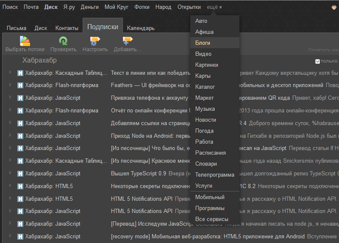Open the Поиск link in top bar
Screen dimensions: 339x243
pos(10,7)
